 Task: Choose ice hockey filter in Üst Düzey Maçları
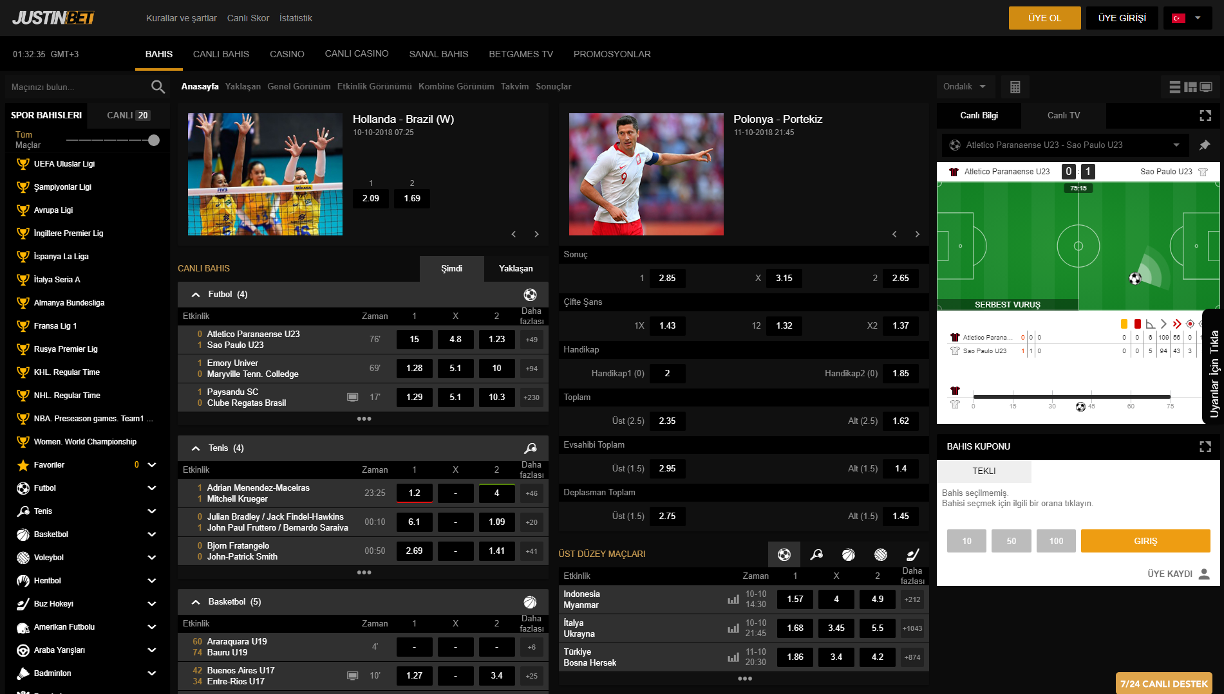point(913,554)
